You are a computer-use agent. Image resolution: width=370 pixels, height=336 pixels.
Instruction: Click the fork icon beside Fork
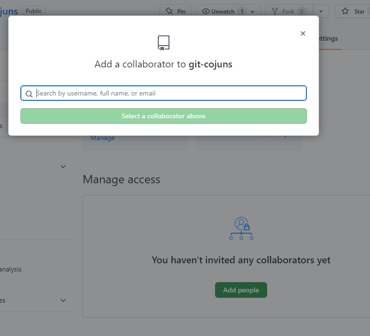[275, 11]
